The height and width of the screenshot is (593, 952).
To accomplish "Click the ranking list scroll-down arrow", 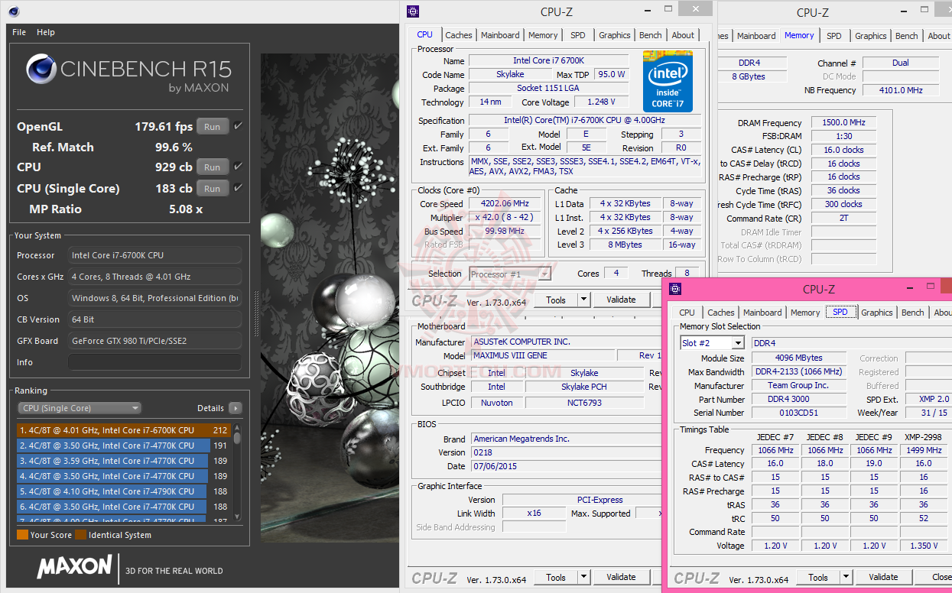I will 238,517.
